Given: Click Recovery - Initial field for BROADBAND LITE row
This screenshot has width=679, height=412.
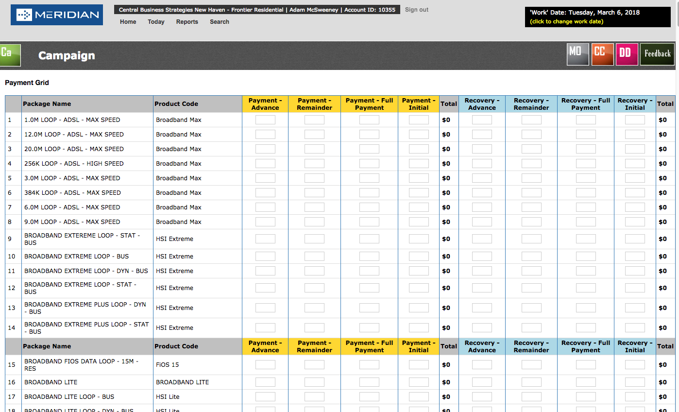Looking at the screenshot, I should 635,382.
